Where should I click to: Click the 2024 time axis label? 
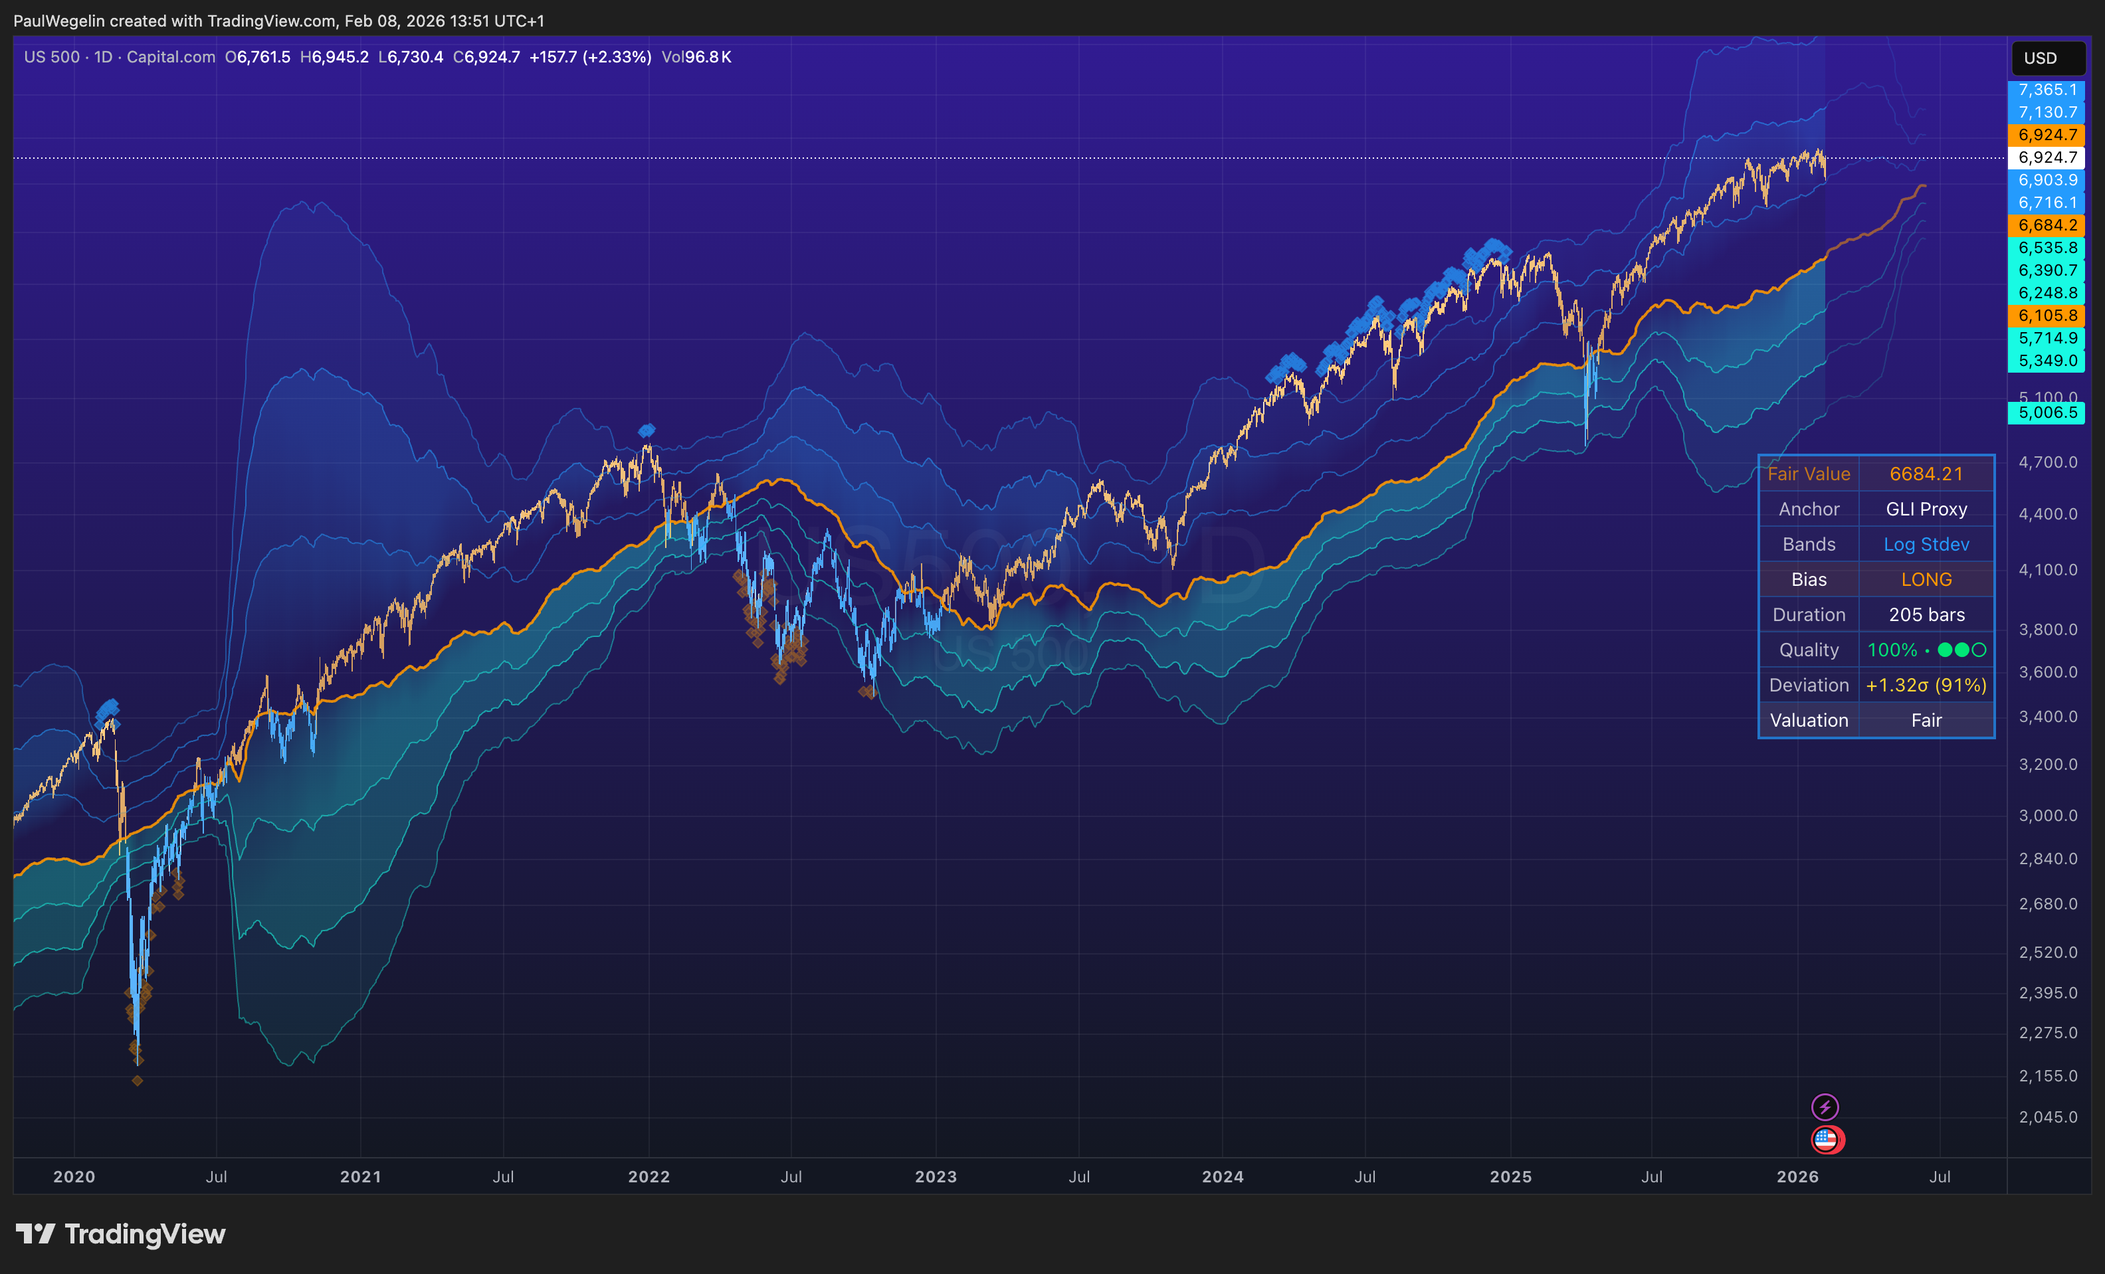[1223, 1176]
